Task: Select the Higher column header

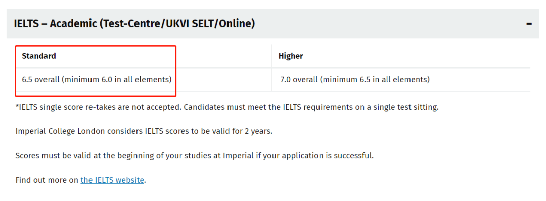Action: point(291,56)
